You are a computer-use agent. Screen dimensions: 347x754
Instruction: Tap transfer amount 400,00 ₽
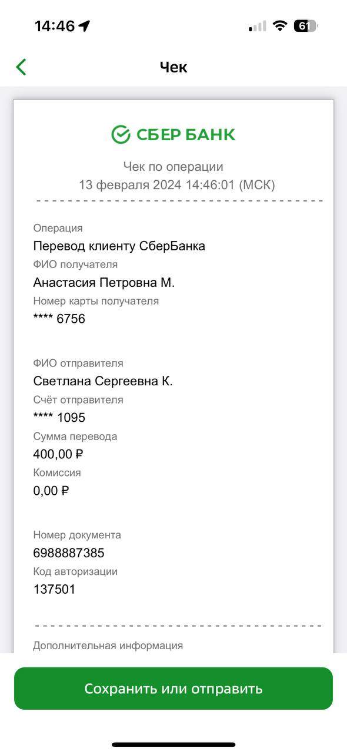[x=58, y=454]
